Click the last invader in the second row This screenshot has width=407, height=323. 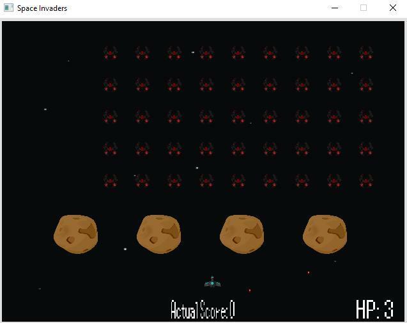coord(366,84)
